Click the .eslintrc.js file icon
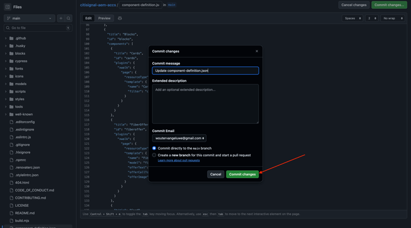 click(x=12, y=137)
